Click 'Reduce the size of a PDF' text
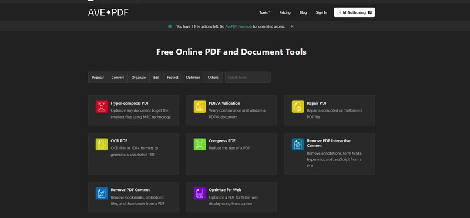The width and height of the screenshot is (470, 218). pyautogui.click(x=229, y=148)
